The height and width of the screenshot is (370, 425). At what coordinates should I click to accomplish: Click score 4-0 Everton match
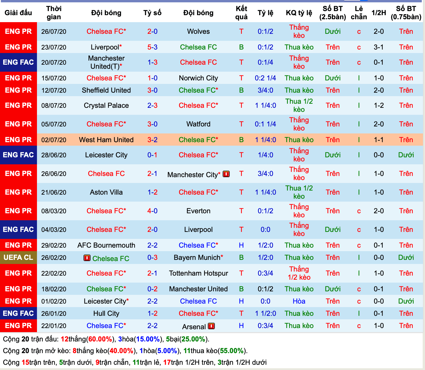pyautogui.click(x=152, y=211)
